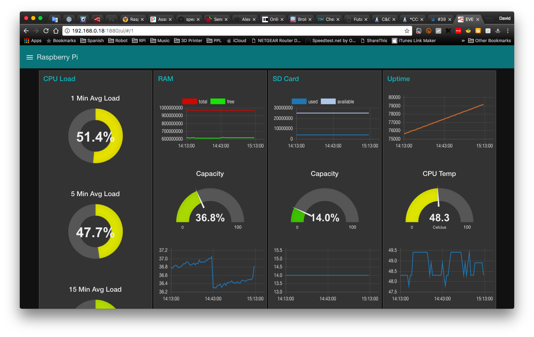Click the available legend color swatch
Screen dimensions: 534x337
pos(328,102)
